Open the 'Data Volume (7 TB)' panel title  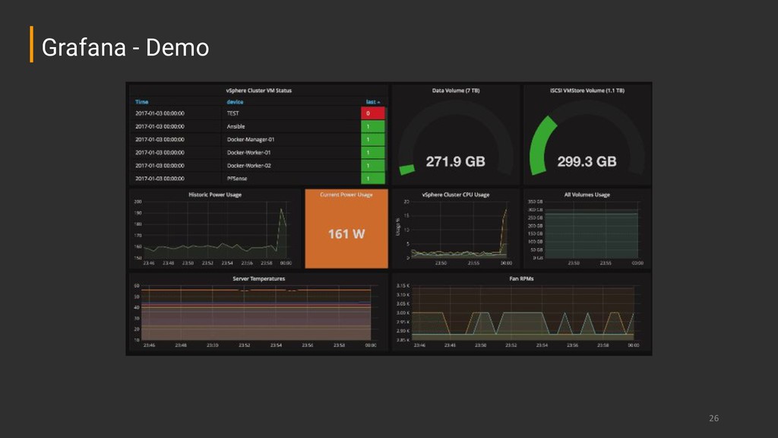(x=456, y=90)
